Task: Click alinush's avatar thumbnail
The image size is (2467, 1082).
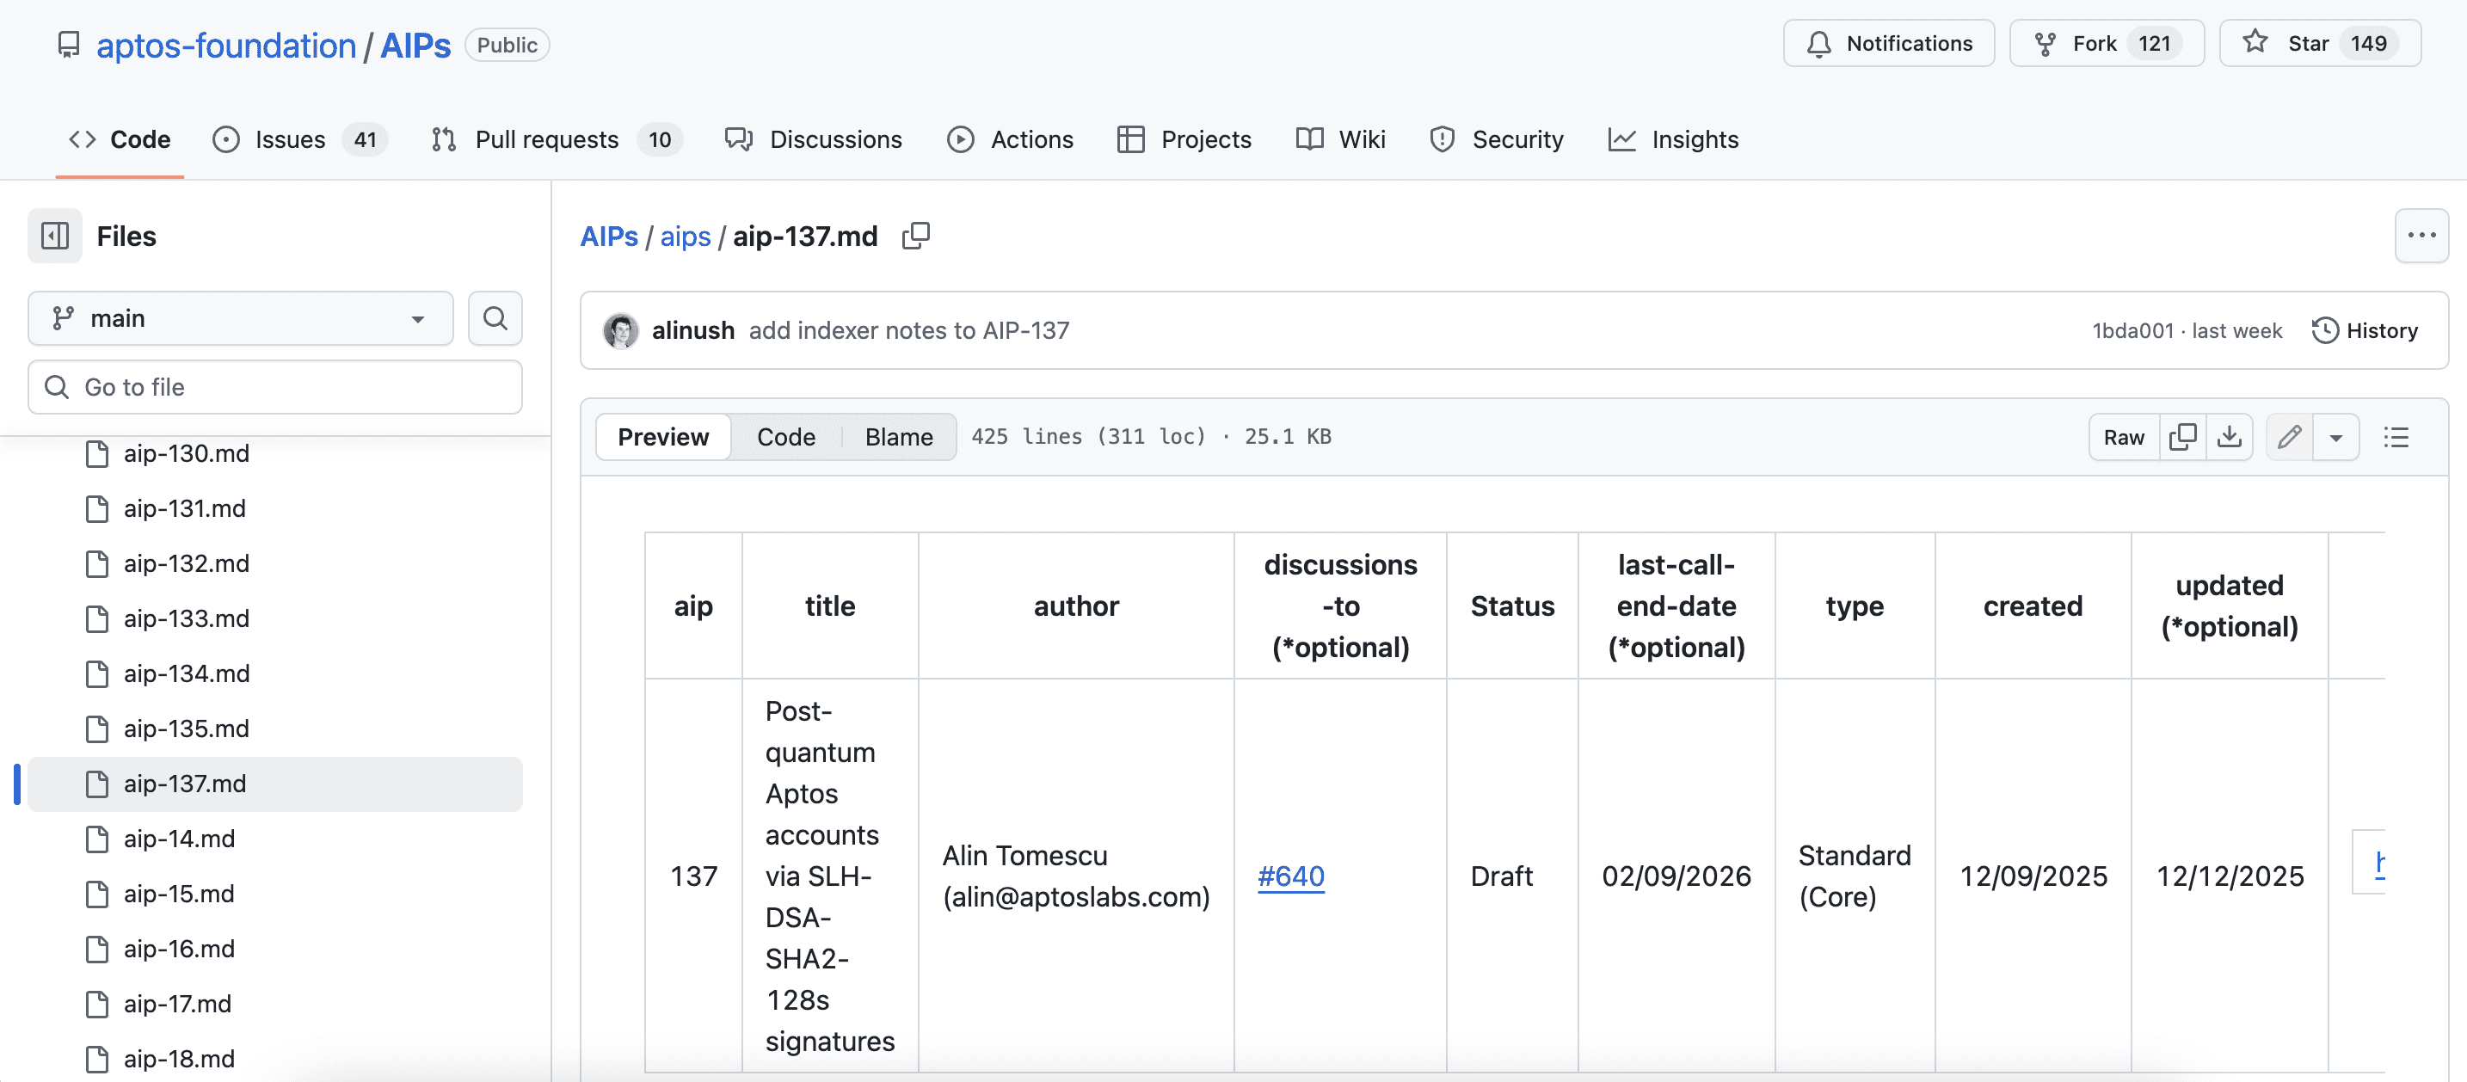Action: pos(620,330)
